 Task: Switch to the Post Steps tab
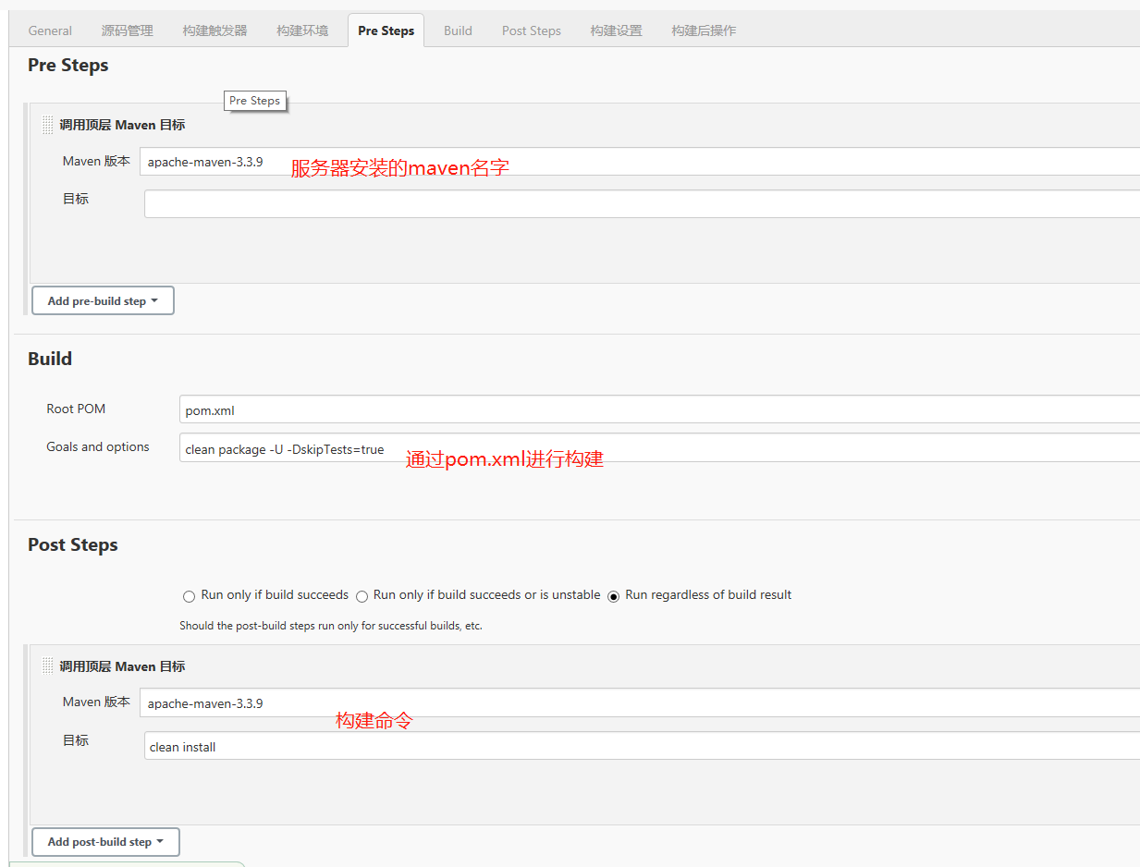(532, 31)
